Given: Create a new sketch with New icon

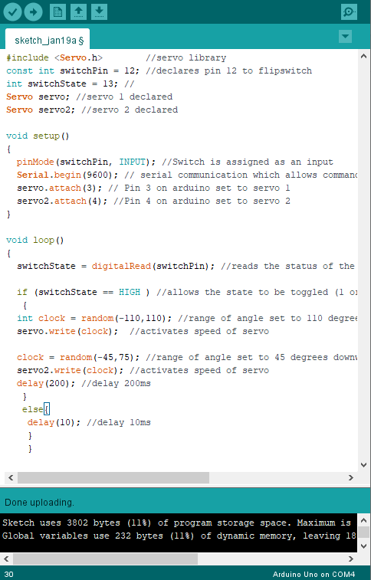Looking at the screenshot, I should pyautogui.click(x=57, y=11).
